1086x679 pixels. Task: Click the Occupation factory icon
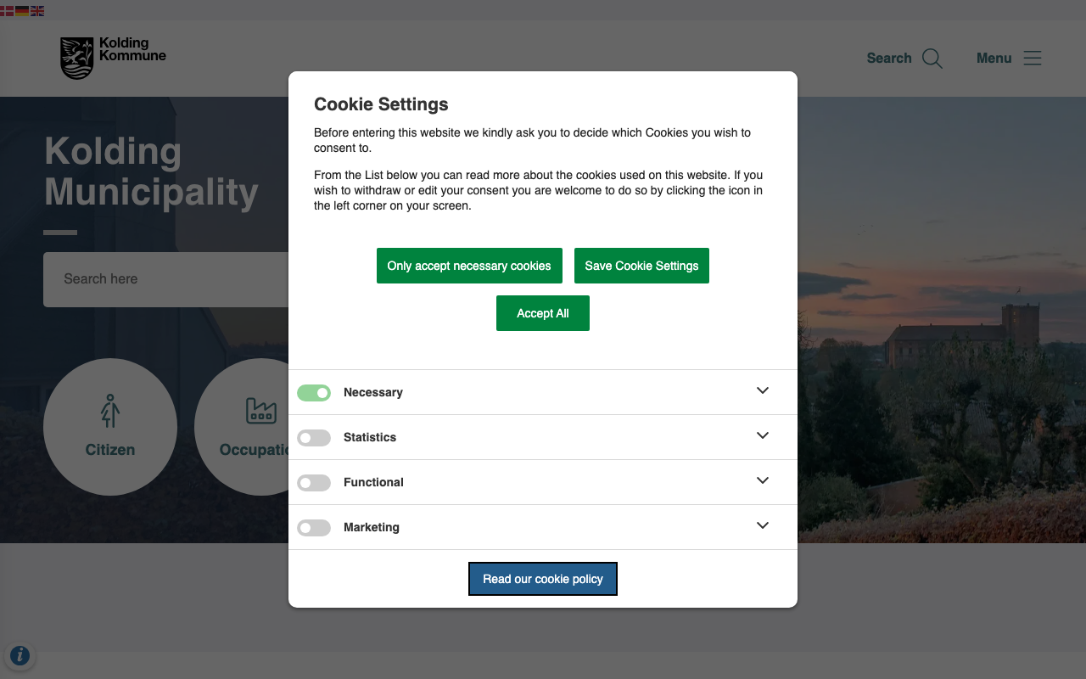click(x=261, y=411)
